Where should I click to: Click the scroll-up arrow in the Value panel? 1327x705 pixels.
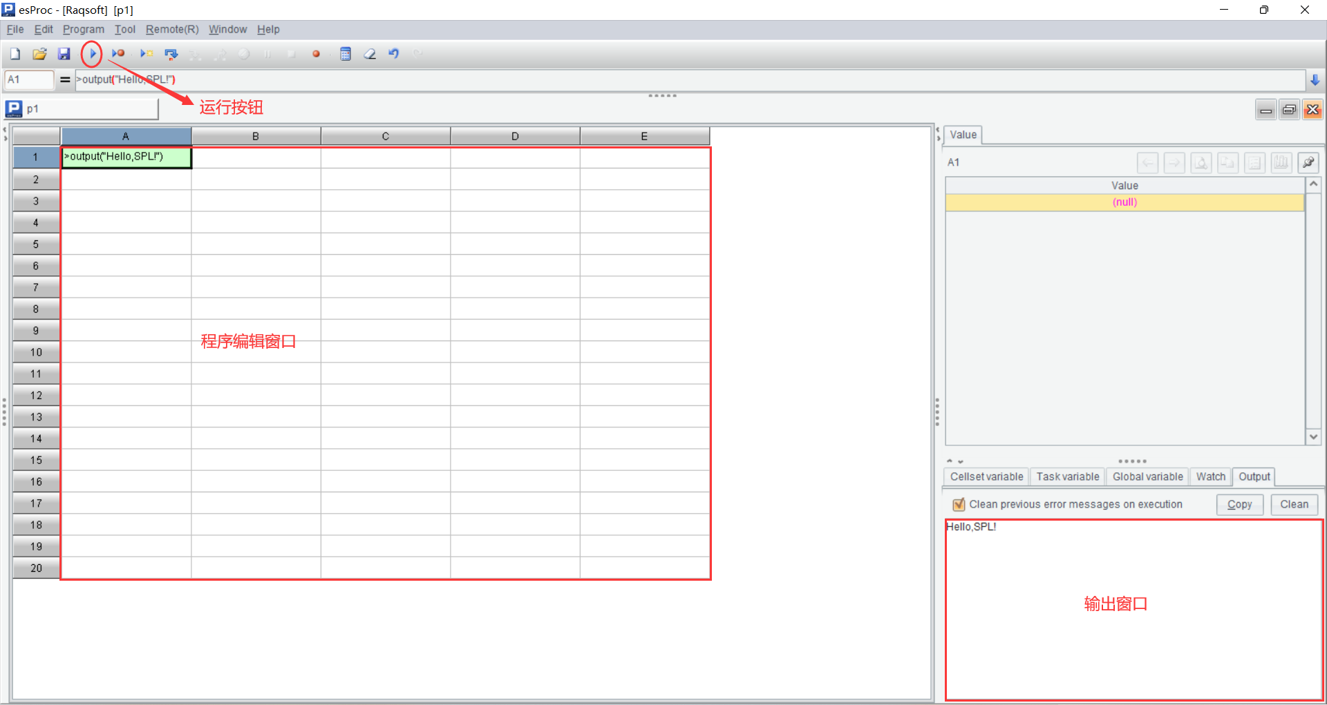pyautogui.click(x=1313, y=184)
